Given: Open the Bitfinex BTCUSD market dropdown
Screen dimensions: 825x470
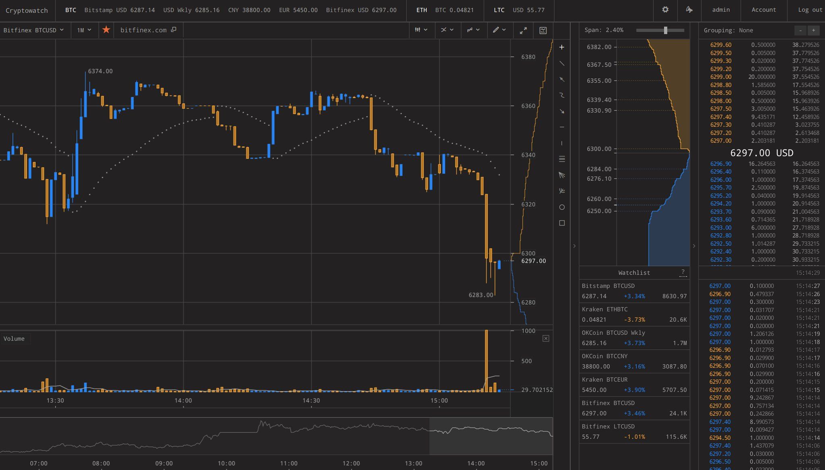Looking at the screenshot, I should (x=34, y=30).
